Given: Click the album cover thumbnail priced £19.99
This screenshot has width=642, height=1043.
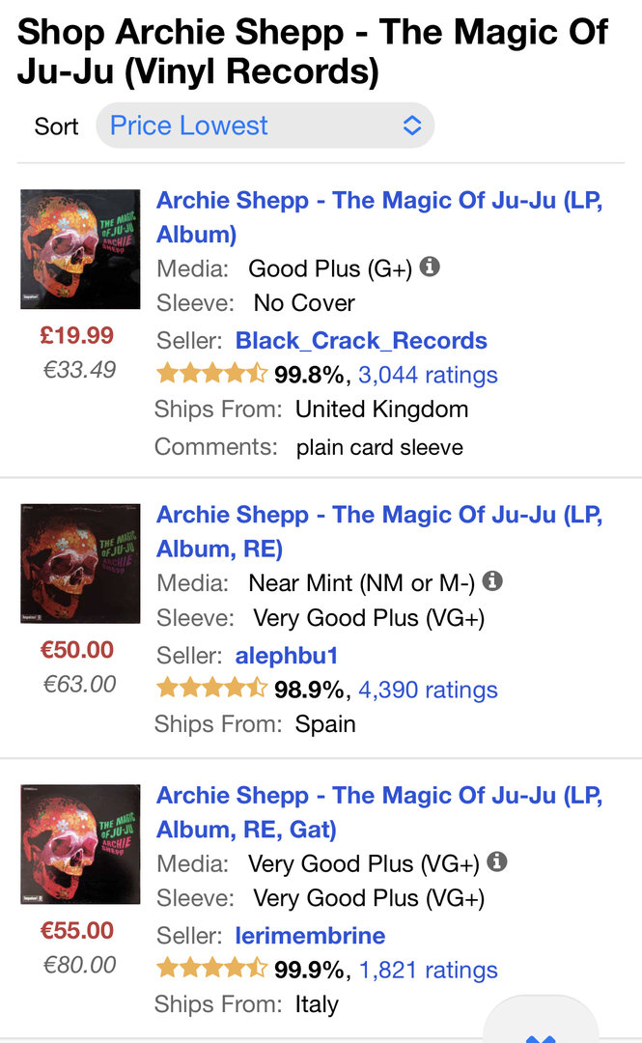Looking at the screenshot, I should pos(80,249).
